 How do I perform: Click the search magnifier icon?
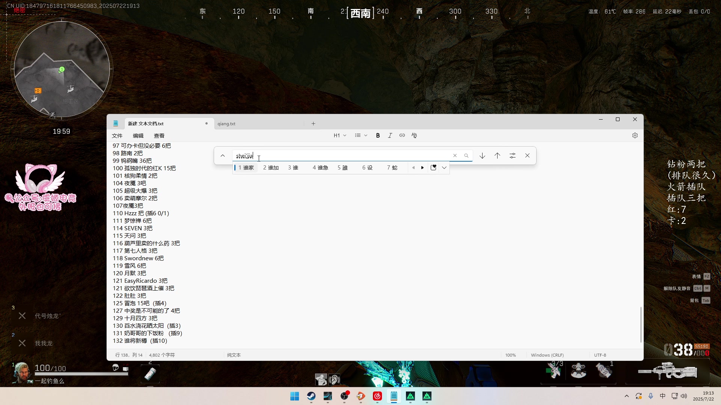(x=466, y=156)
